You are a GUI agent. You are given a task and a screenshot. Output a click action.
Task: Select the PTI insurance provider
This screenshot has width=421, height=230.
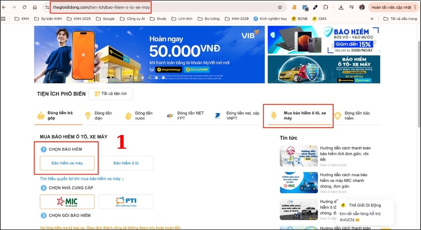[x=126, y=202]
